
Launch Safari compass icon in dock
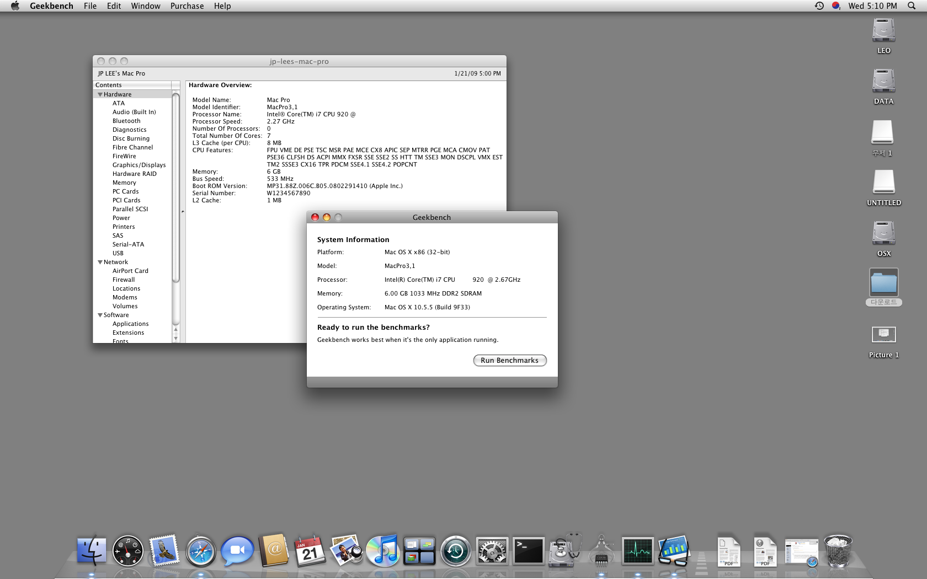point(201,551)
